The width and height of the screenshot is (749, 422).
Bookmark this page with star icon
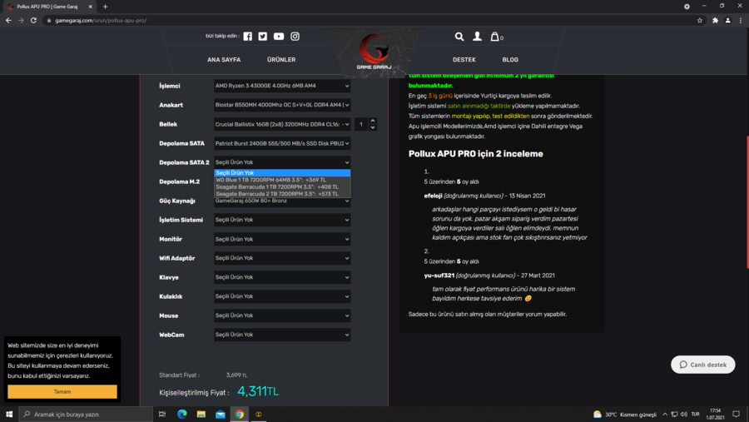pyautogui.click(x=700, y=20)
